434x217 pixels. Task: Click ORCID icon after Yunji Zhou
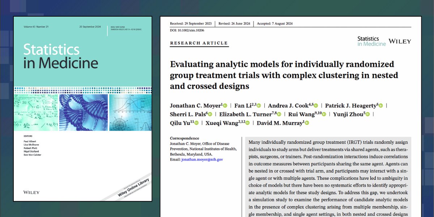367,114
